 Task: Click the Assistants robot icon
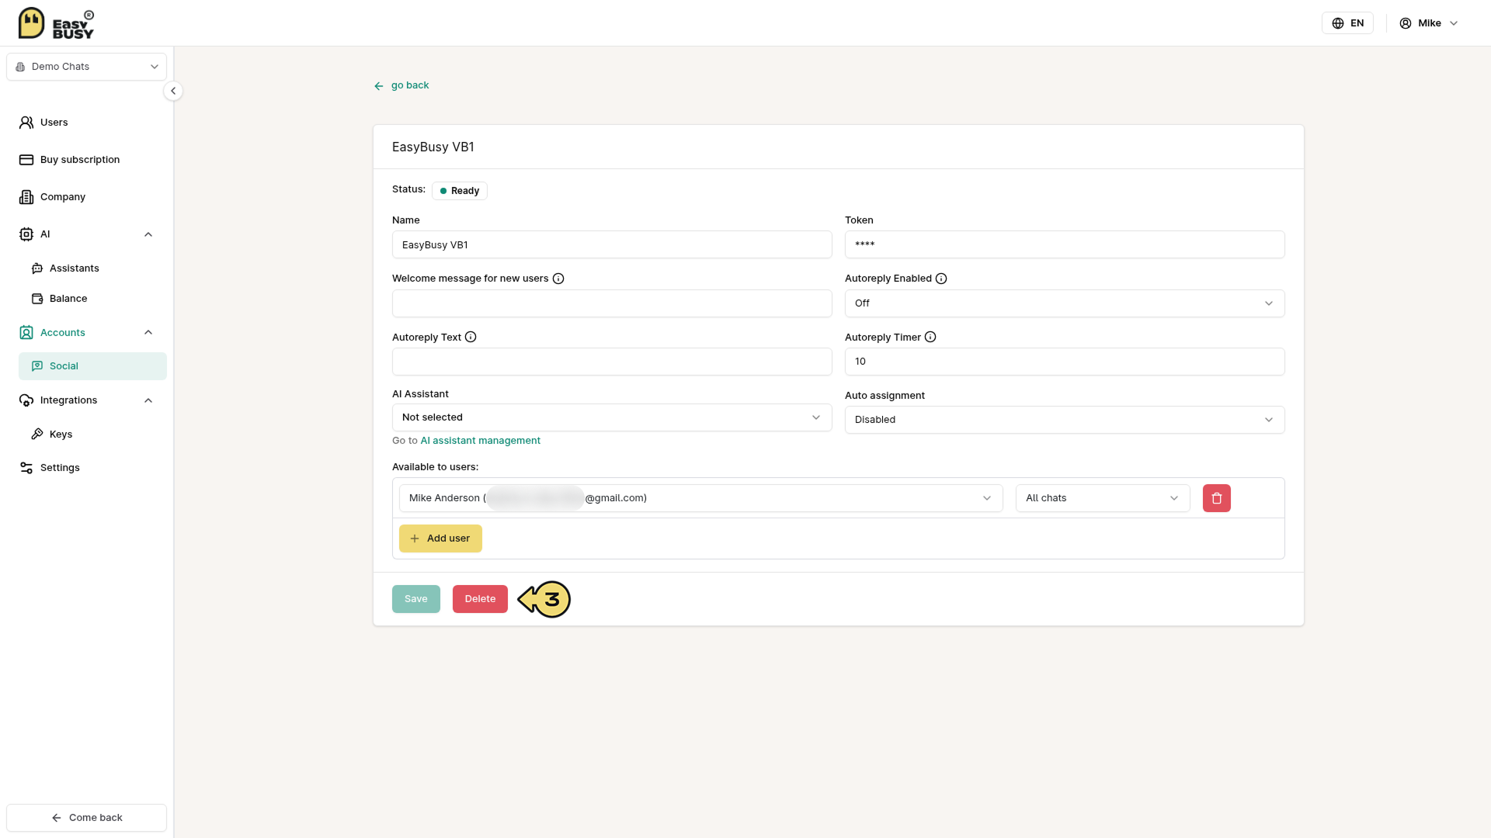click(37, 268)
